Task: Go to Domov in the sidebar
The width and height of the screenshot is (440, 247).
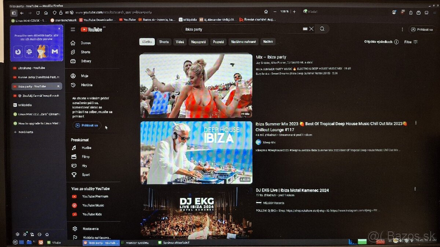Action: [x=85, y=43]
